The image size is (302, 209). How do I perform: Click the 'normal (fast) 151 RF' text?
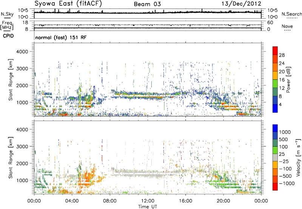[61, 37]
